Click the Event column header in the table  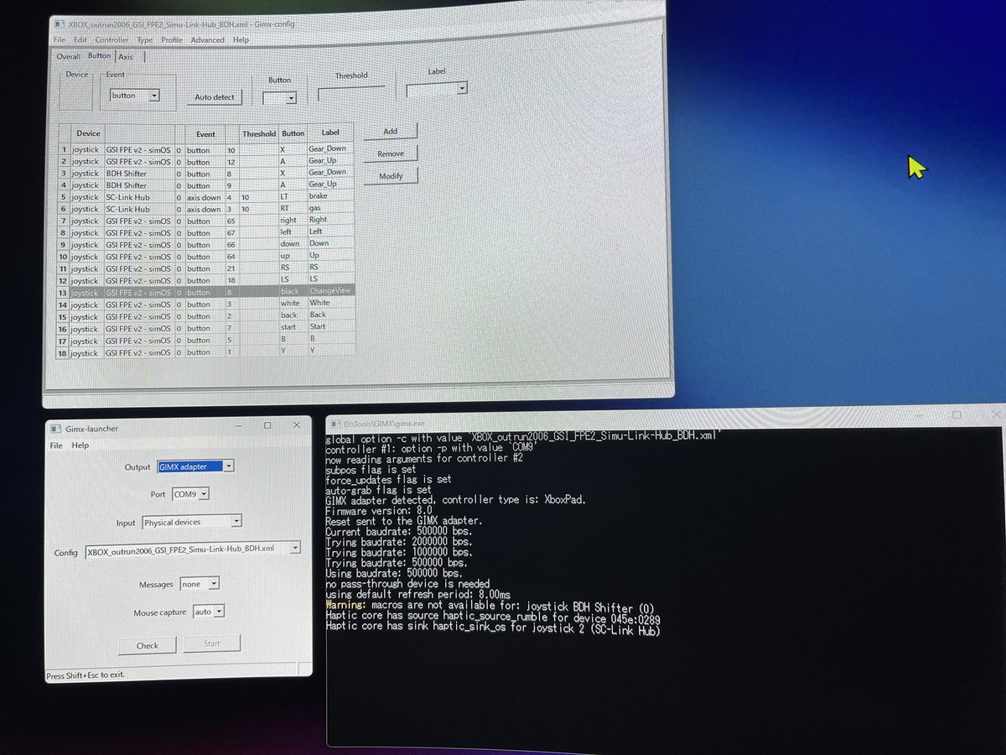[205, 133]
